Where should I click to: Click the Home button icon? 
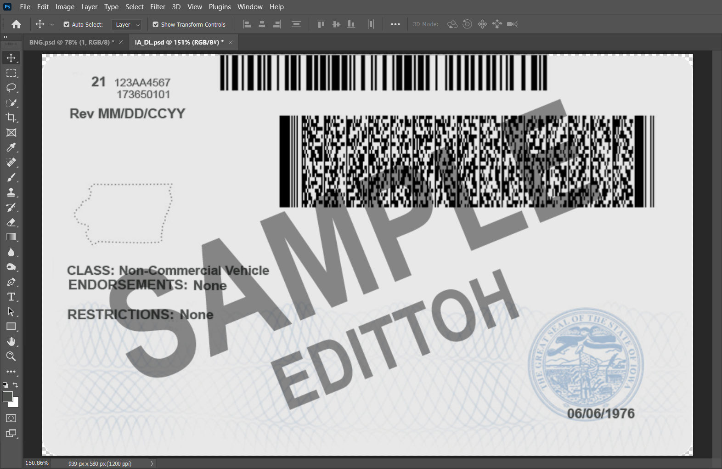coord(17,24)
